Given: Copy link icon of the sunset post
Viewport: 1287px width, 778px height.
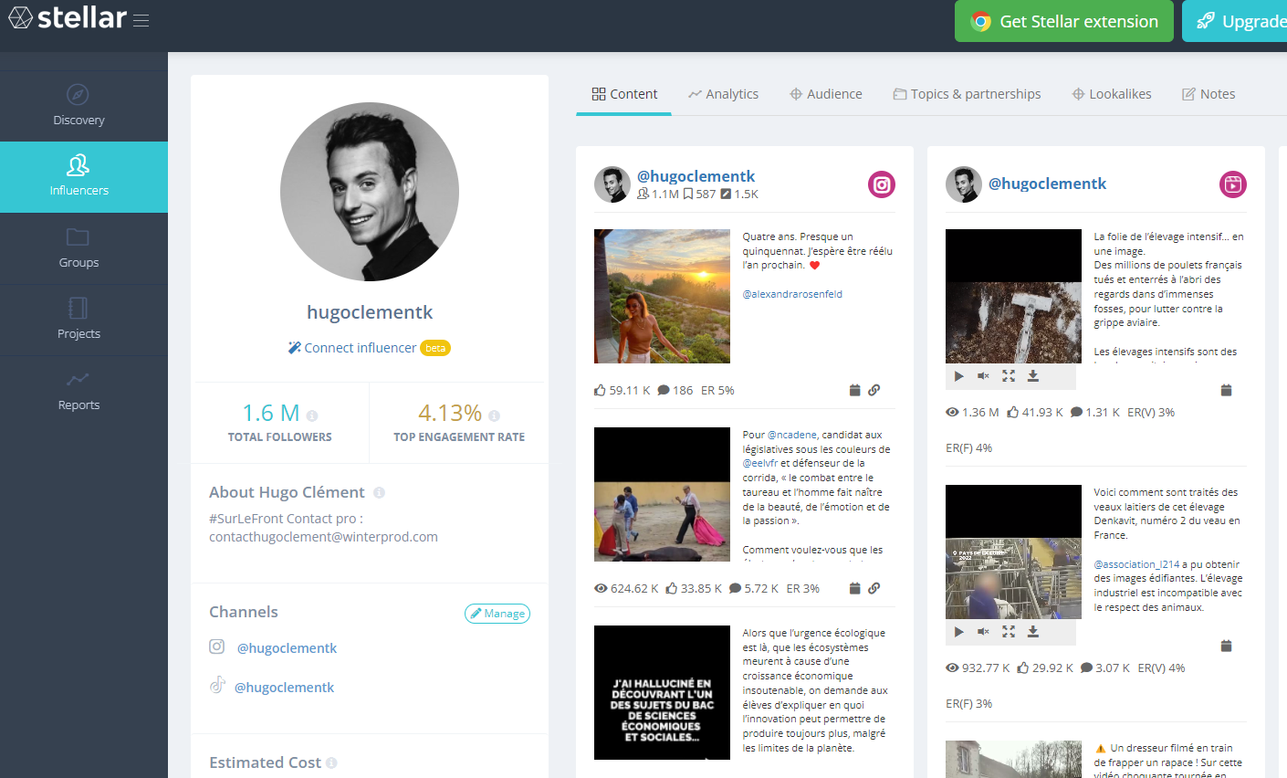Looking at the screenshot, I should tap(874, 390).
